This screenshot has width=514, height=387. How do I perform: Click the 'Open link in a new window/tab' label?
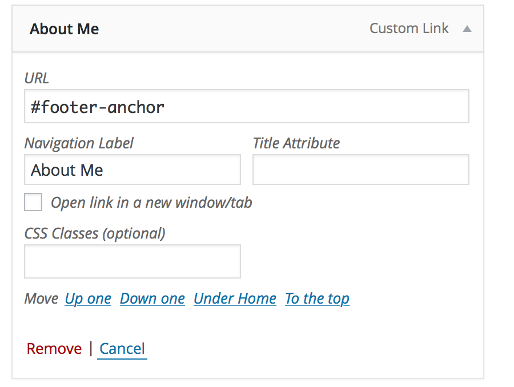point(151,203)
